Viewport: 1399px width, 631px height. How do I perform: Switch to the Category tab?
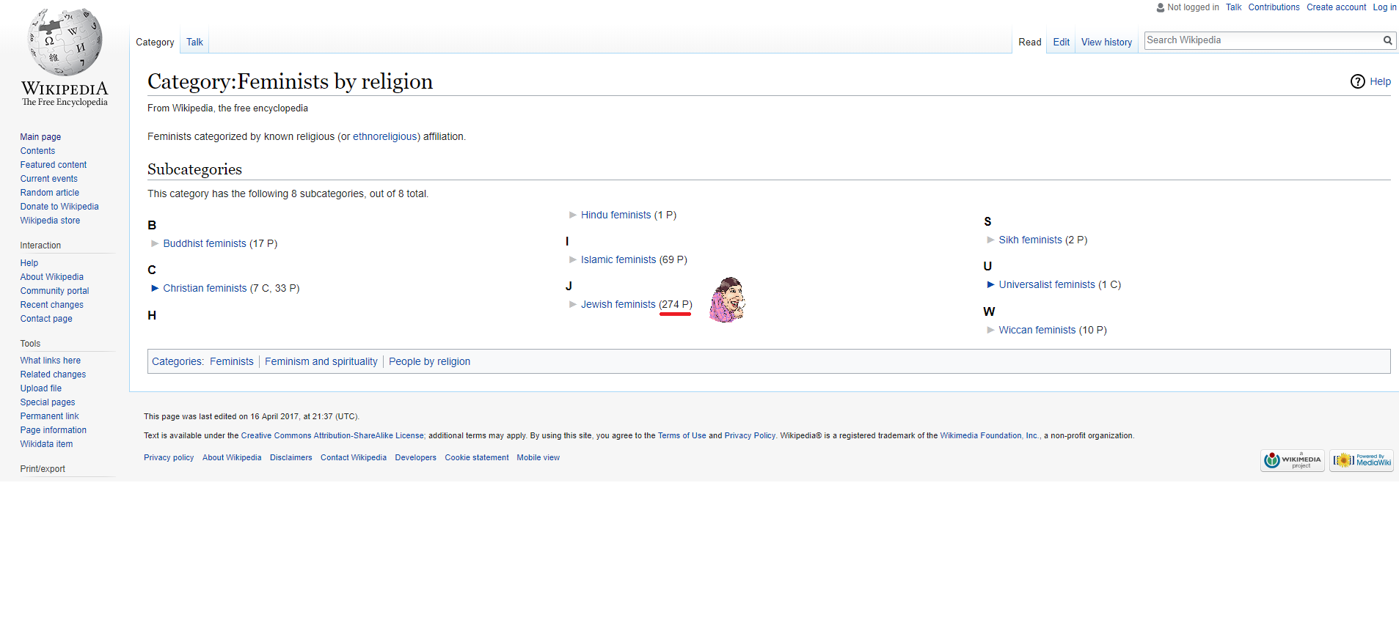pyautogui.click(x=155, y=42)
